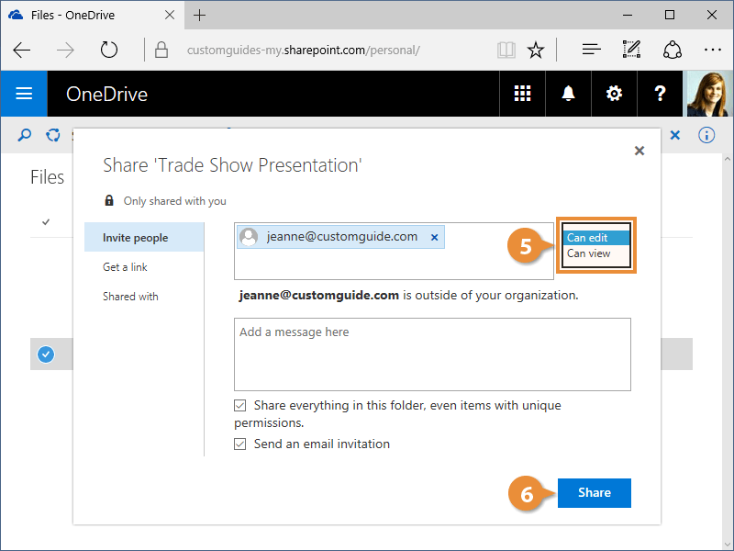This screenshot has height=551, width=734.
Task: Choose Can view permission option
Action: [588, 253]
